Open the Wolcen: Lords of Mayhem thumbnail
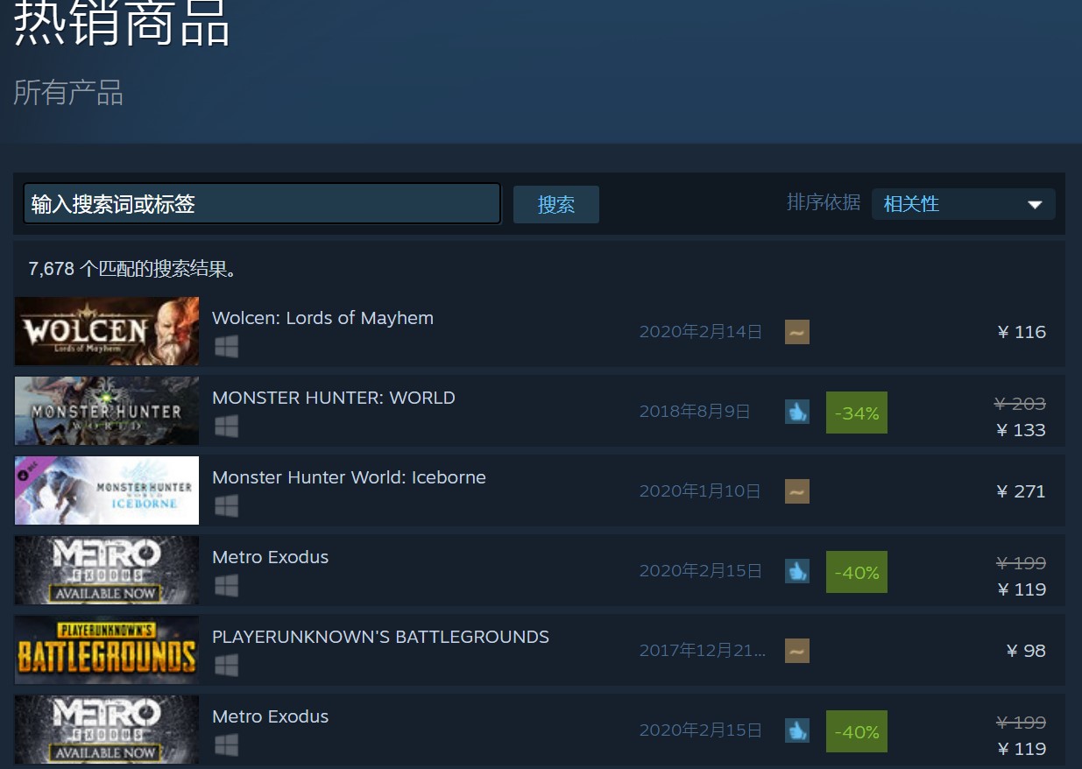The width and height of the screenshot is (1082, 769). pyautogui.click(x=107, y=331)
